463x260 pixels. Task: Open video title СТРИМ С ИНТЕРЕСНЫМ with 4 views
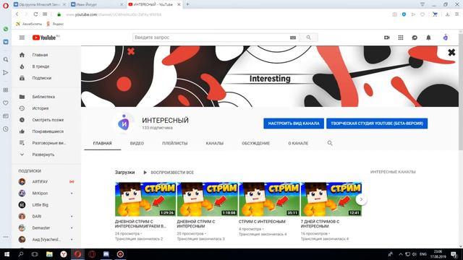point(262,222)
